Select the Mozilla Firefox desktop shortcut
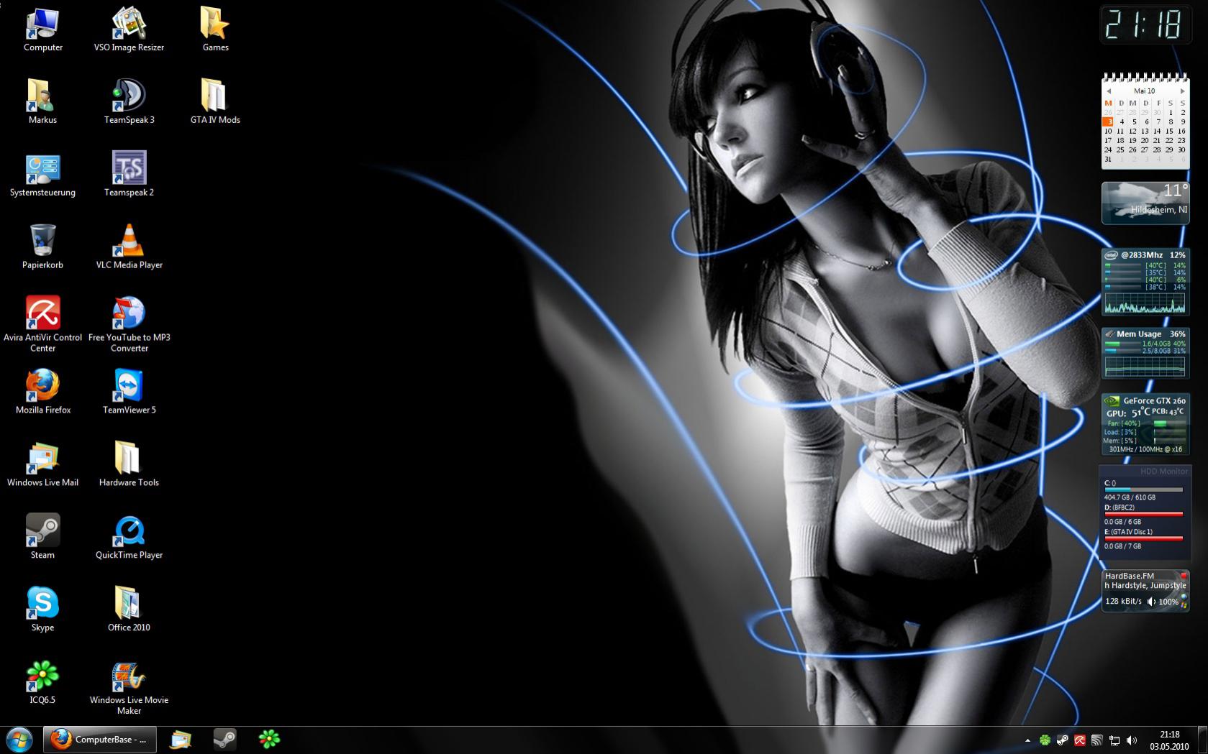The height and width of the screenshot is (754, 1208). point(42,392)
